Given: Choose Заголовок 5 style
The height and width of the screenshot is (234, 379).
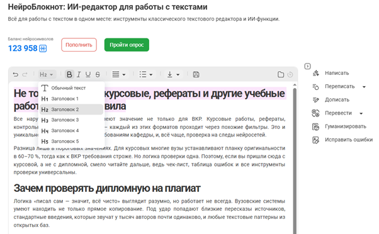Looking at the screenshot, I should (72, 142).
